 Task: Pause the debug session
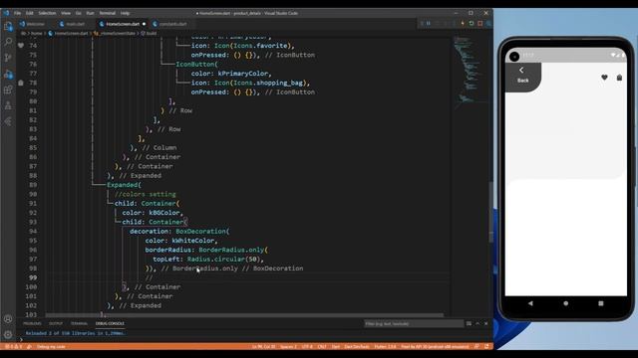[429, 24]
